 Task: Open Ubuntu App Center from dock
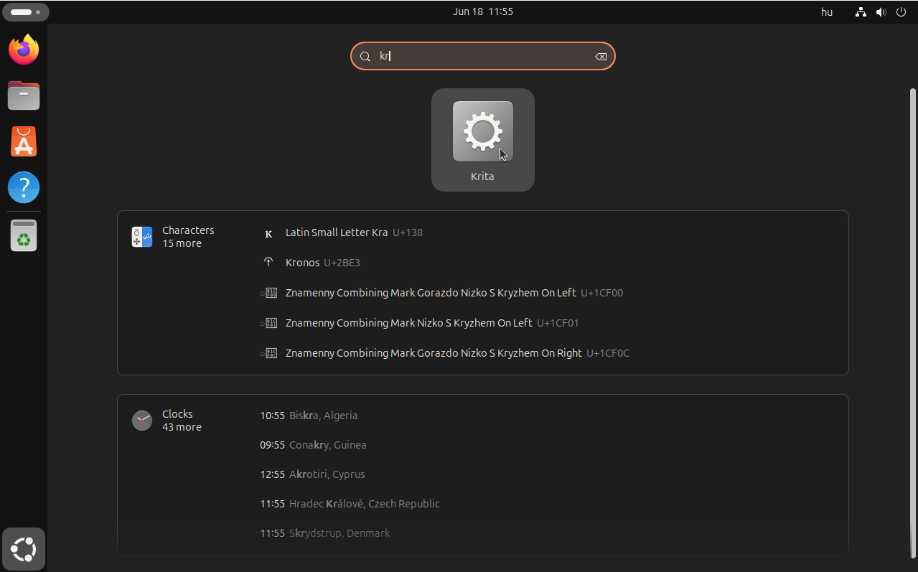[x=24, y=141]
